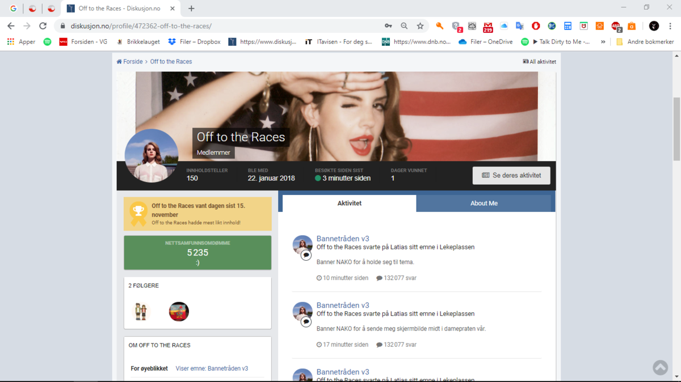Open the second Bannetråden v3 post title
This screenshot has width=681, height=382.
343,305
